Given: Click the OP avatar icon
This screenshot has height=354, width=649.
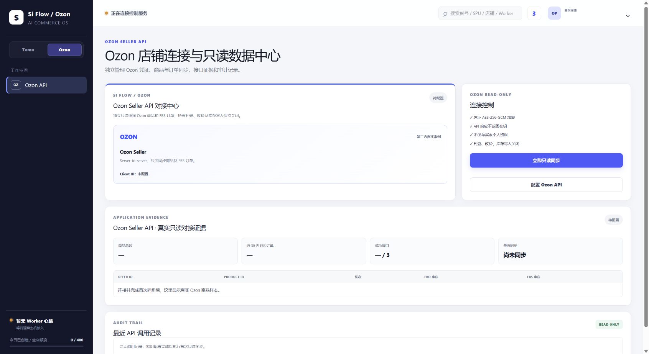Looking at the screenshot, I should pos(554,13).
